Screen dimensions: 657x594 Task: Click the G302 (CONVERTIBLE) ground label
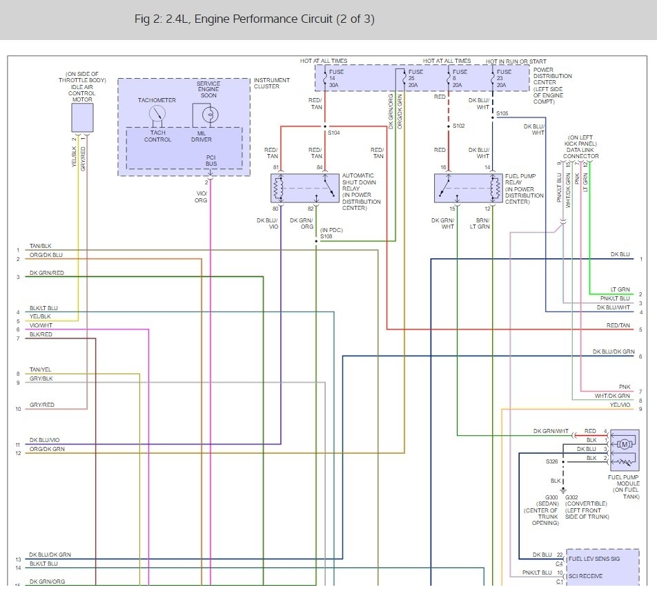[586, 507]
